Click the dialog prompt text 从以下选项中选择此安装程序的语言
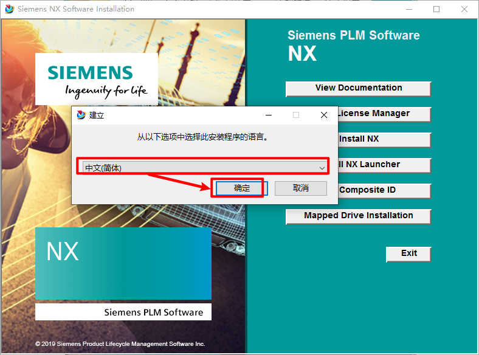Screen dimensions: 479x355 pos(202,137)
